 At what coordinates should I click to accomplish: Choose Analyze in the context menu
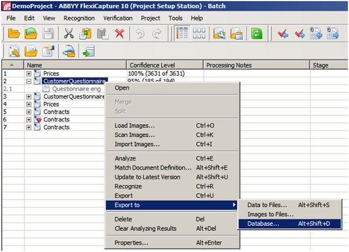pos(172,159)
